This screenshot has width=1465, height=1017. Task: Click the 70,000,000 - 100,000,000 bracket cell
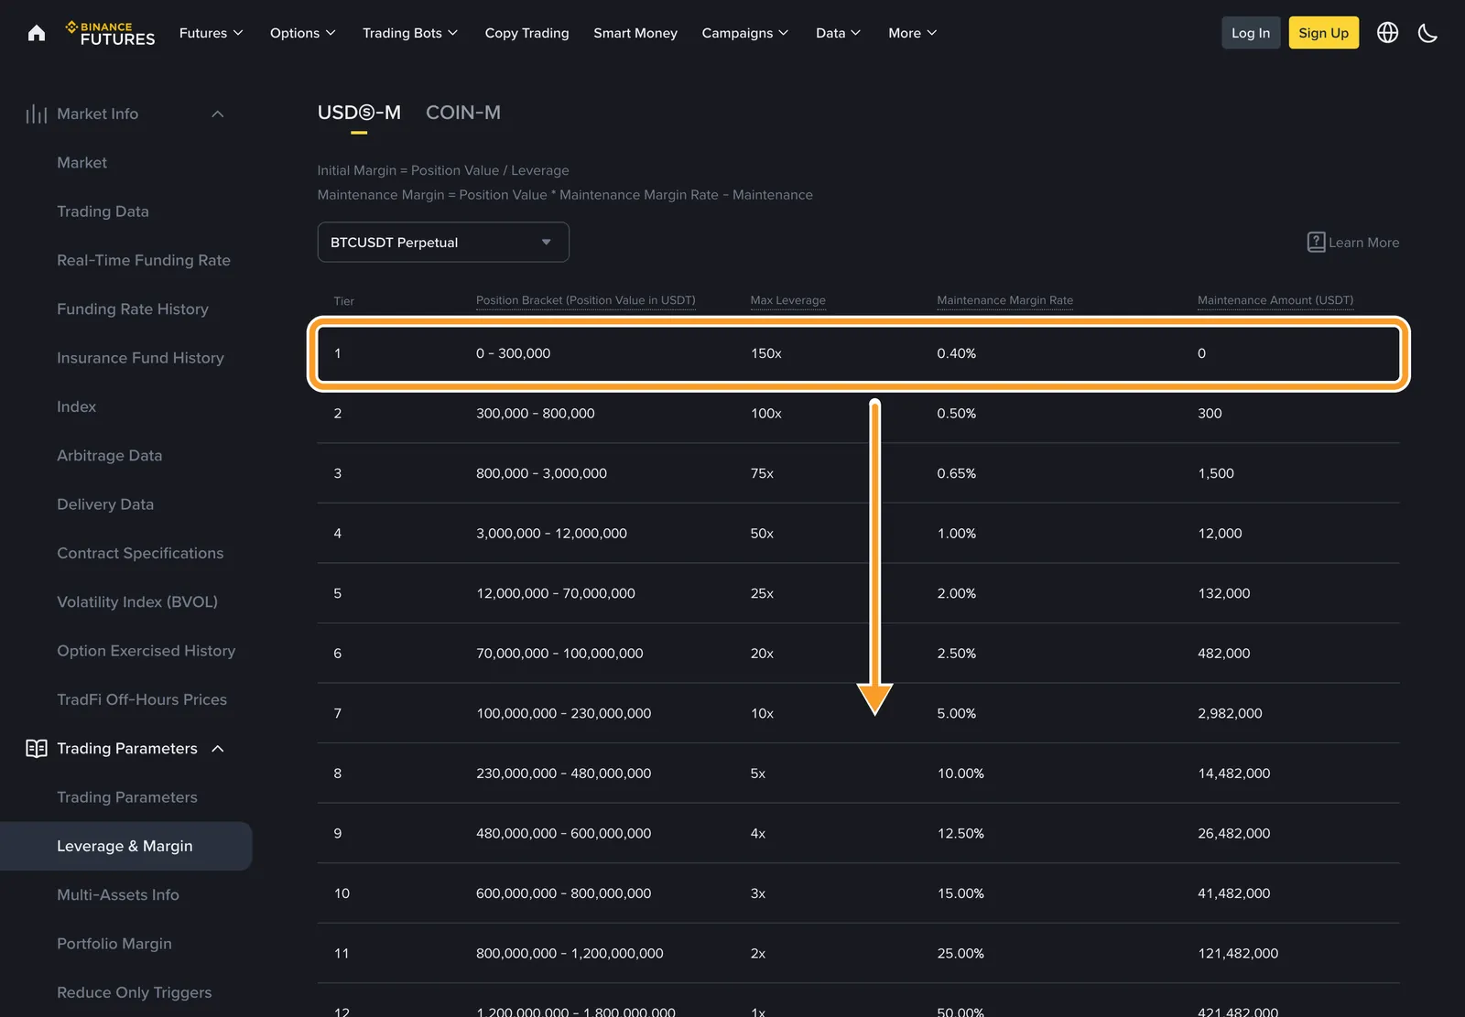[x=559, y=654]
